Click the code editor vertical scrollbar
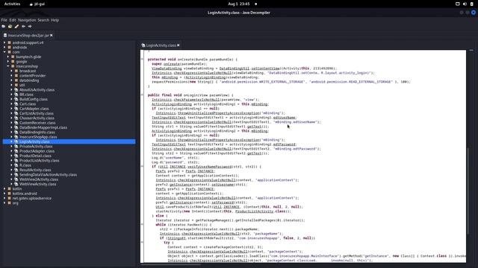478x268 pixels. tap(468, 191)
